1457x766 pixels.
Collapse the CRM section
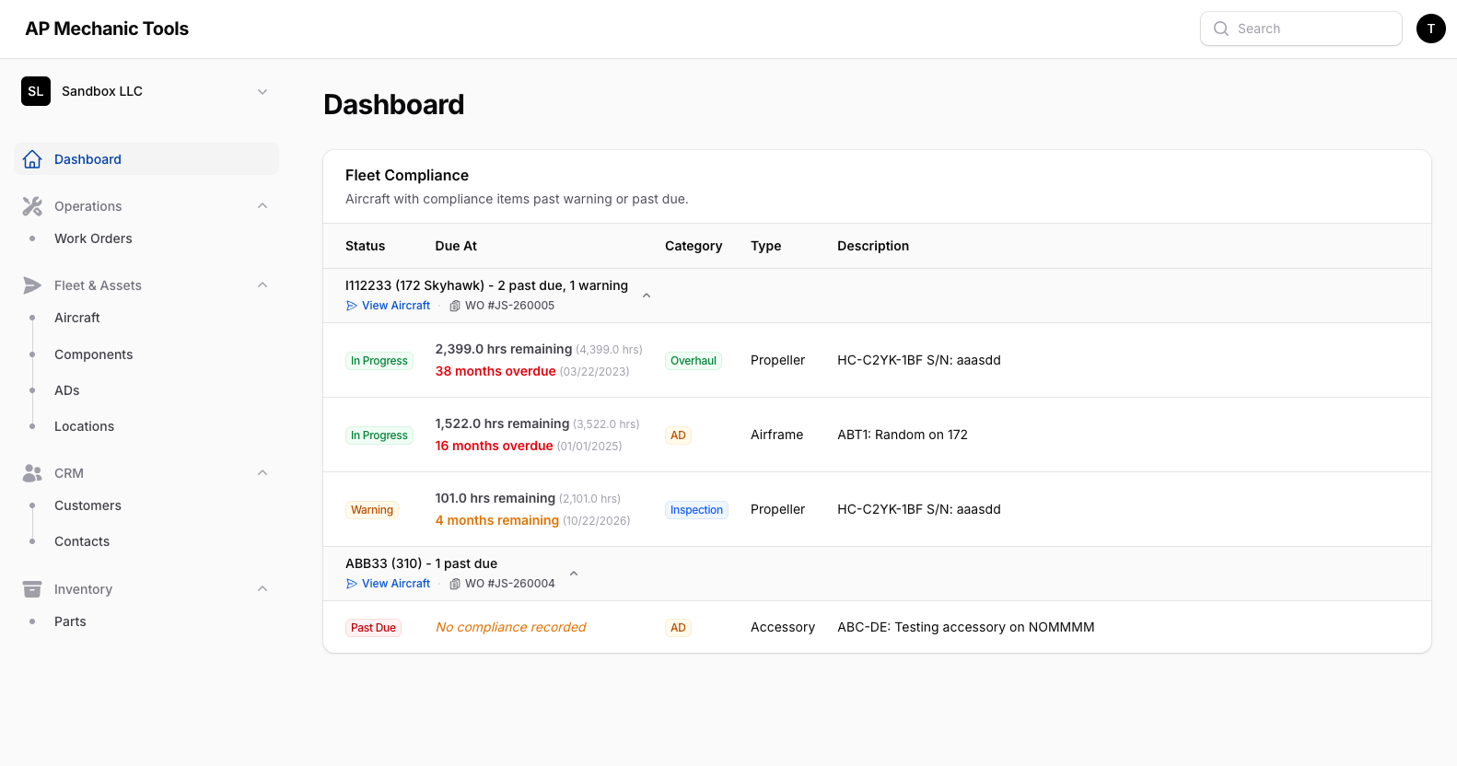click(262, 473)
